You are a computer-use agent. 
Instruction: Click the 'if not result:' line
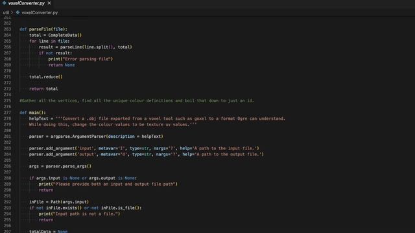pyautogui.click(x=55, y=53)
